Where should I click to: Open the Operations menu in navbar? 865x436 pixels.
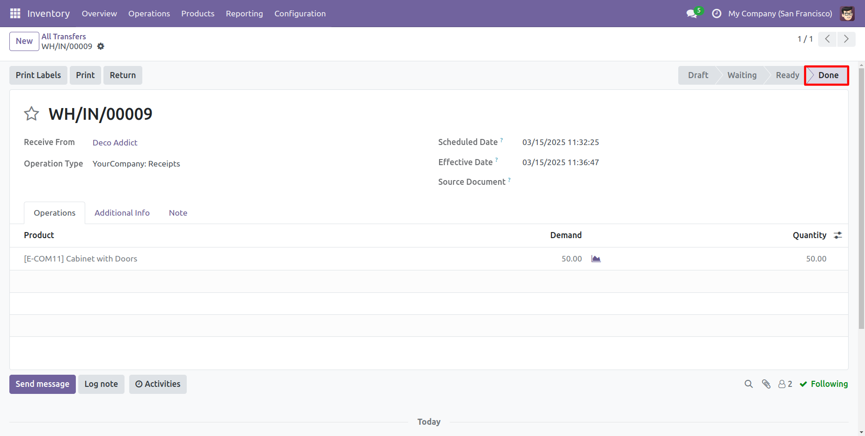(x=149, y=14)
